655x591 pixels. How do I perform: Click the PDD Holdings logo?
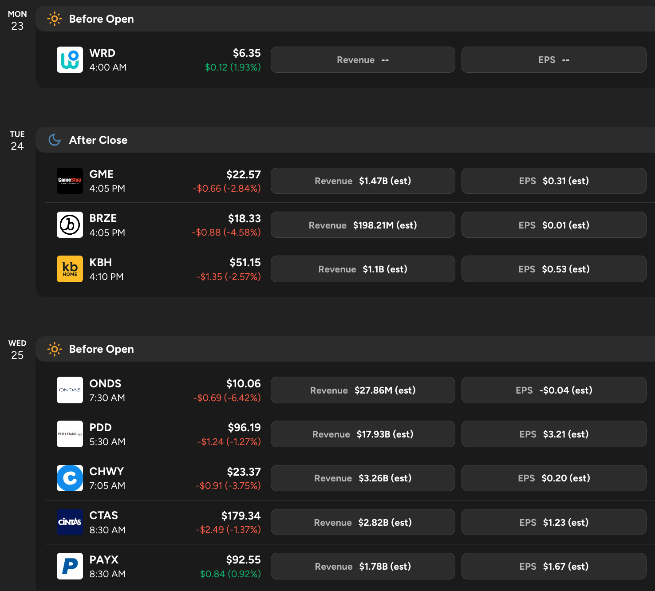(70, 434)
